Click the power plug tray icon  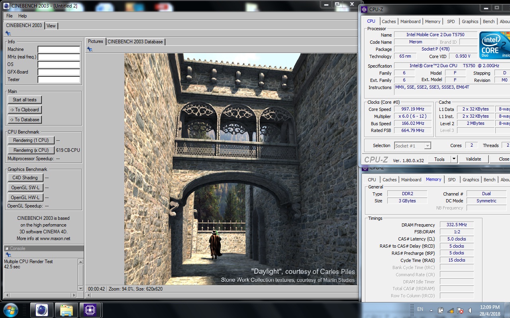(x=441, y=310)
